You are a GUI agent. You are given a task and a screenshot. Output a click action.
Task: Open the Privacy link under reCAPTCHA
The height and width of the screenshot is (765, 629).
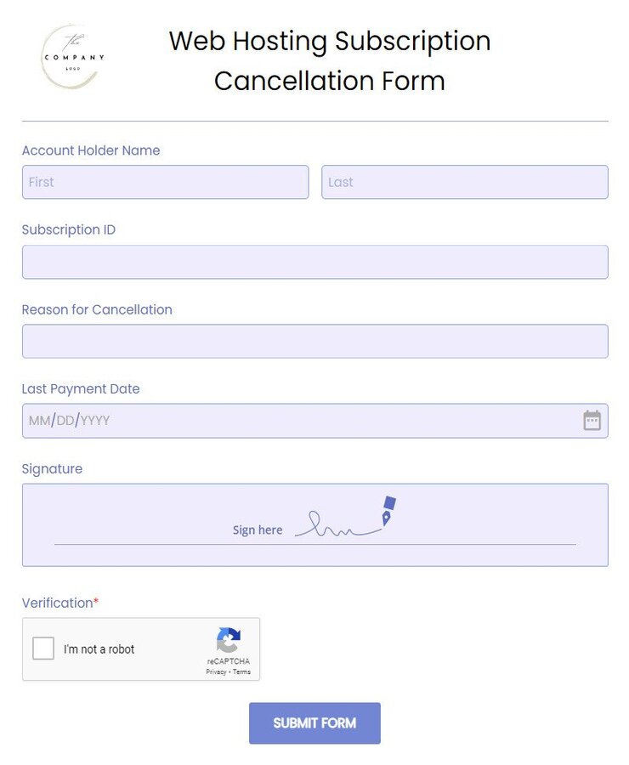[x=215, y=671]
